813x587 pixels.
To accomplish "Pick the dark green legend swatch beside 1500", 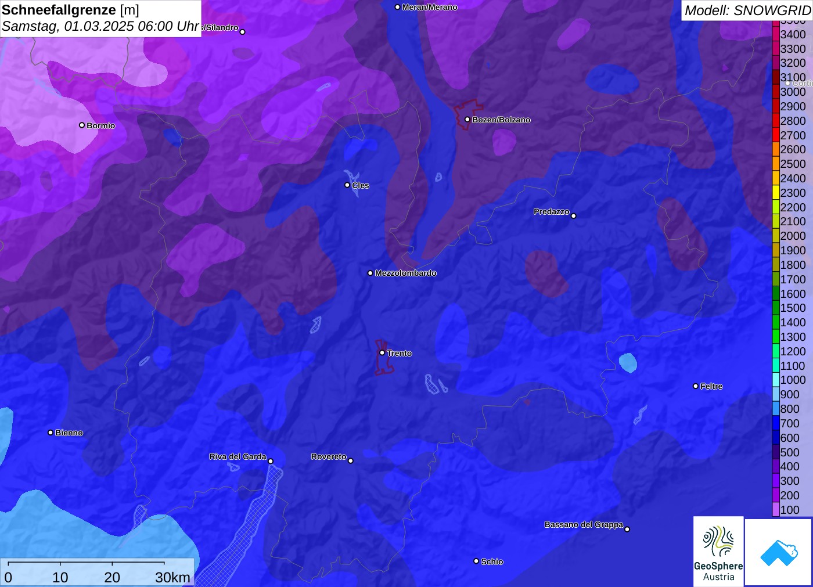I will (x=775, y=308).
